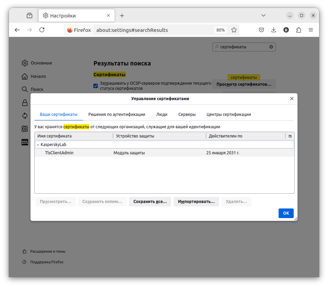Open the Mozilla m icon category
Image resolution: width=328 pixels, height=287 pixels.
tap(25, 142)
